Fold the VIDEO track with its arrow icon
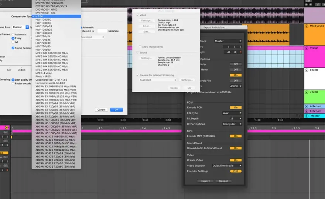Viewport: 325px width, 199px height. click(307, 48)
